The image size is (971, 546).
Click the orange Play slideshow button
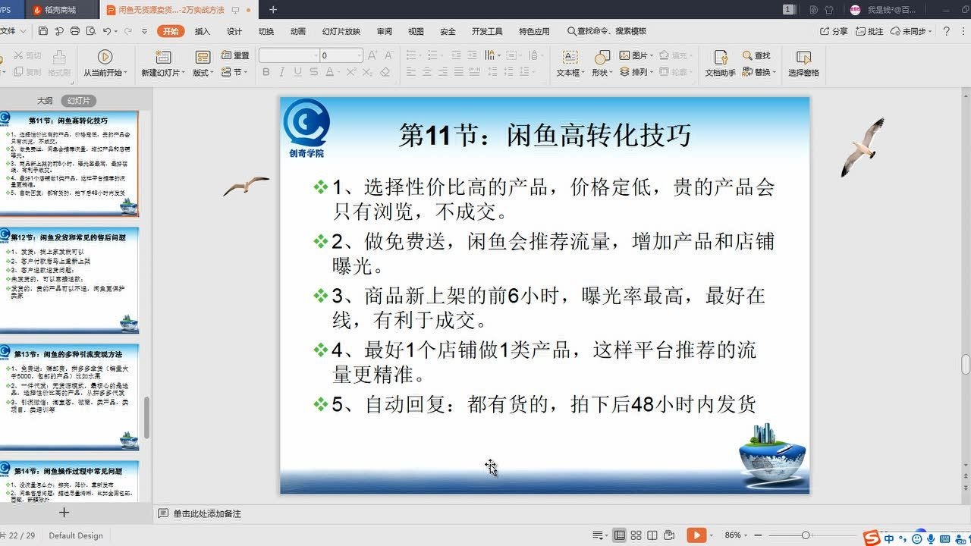(696, 535)
